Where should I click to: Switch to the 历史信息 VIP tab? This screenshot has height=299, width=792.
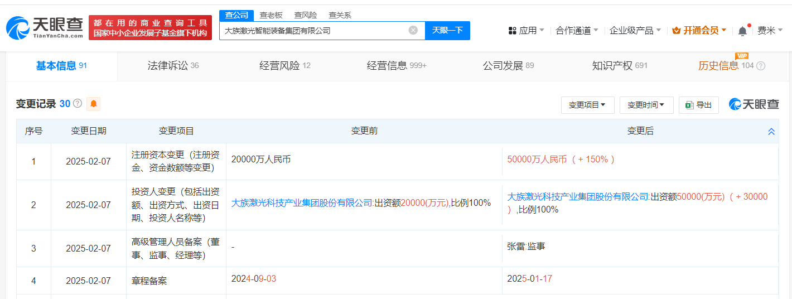click(726, 66)
